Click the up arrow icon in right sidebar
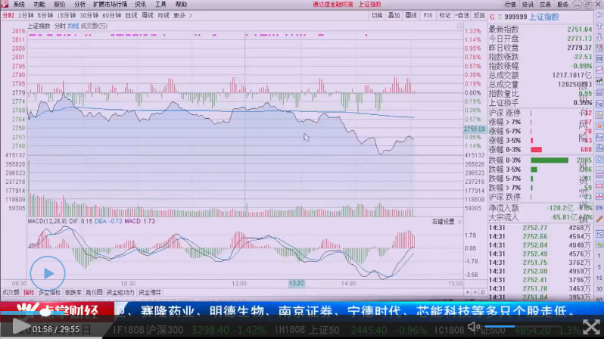Image resolution: width=604 pixels, height=339 pixels. 599,26
